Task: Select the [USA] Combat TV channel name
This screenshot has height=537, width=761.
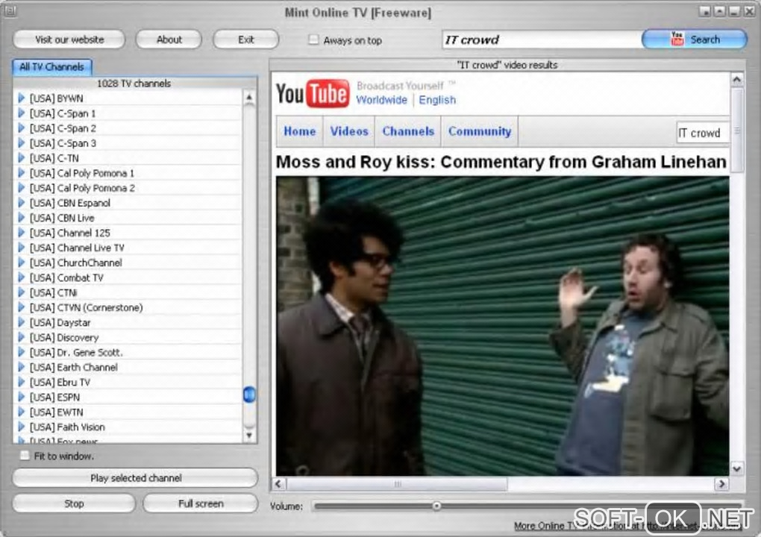Action: 66,278
